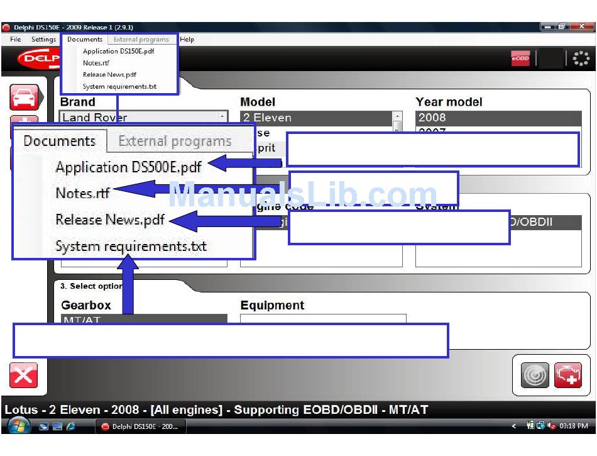Open the Settings menu
This screenshot has height=456, width=597.
[43, 39]
